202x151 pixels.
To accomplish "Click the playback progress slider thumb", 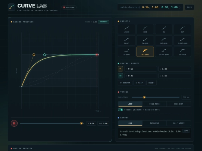I will [81, 123].
